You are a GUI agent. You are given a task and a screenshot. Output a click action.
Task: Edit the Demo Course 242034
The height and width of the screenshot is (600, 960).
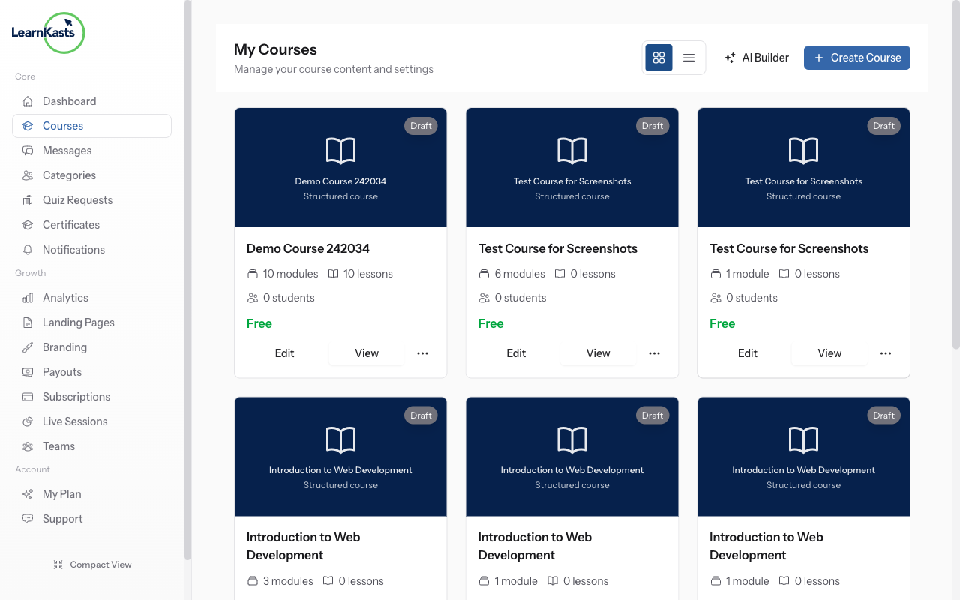click(284, 352)
